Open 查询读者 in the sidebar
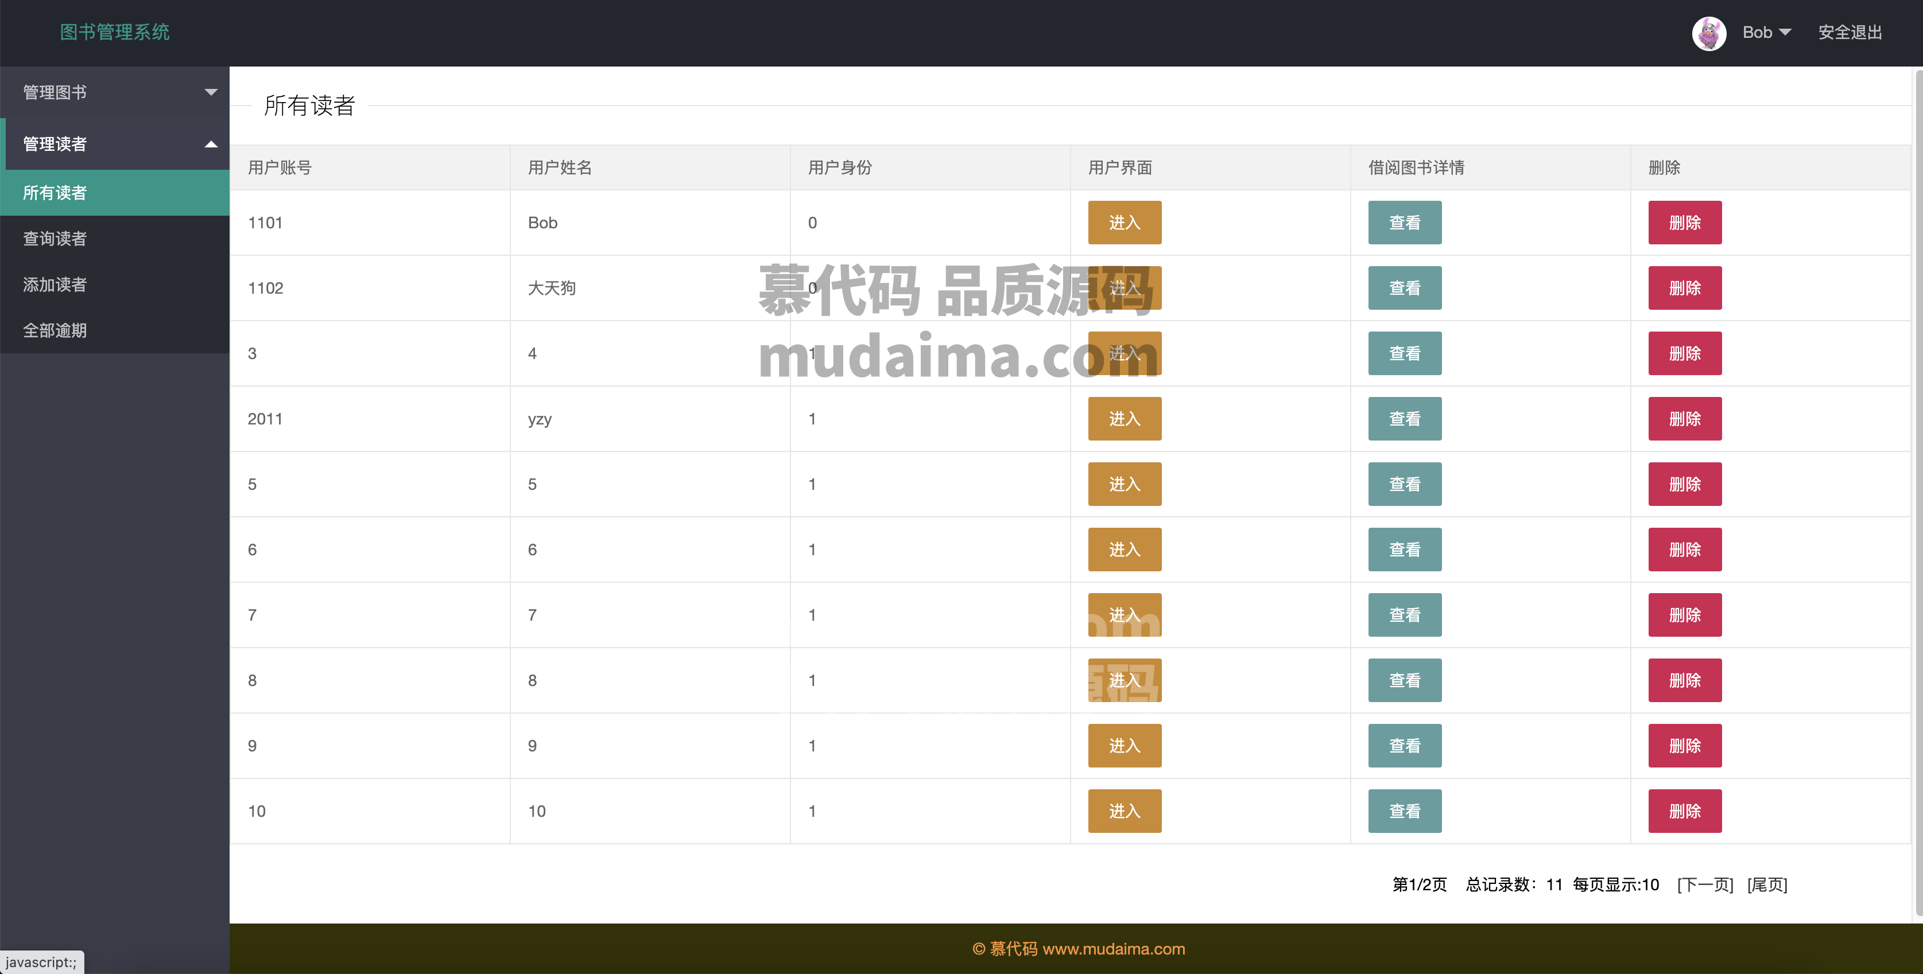1923x974 pixels. pyautogui.click(x=115, y=239)
